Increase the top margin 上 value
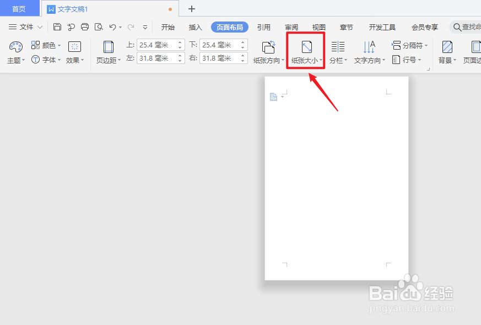The height and width of the screenshot is (325, 481). [x=180, y=42]
